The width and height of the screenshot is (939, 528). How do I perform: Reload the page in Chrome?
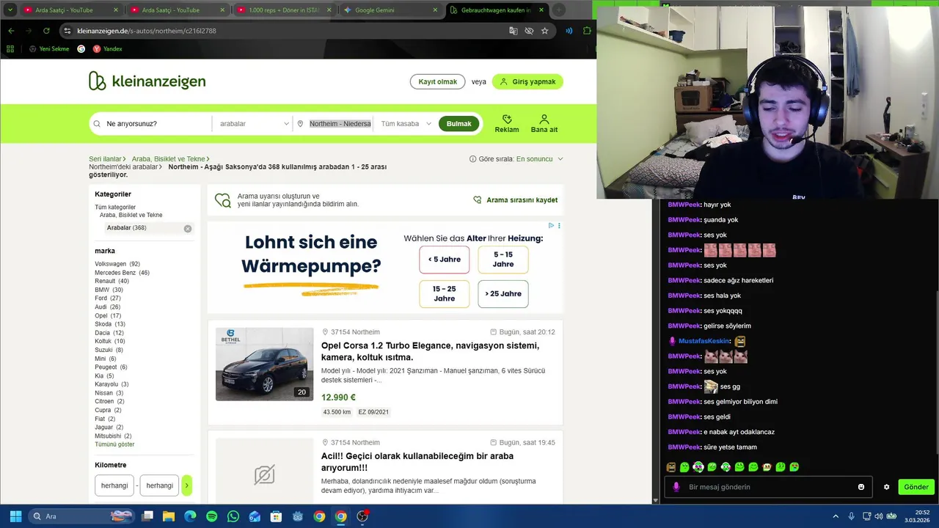[x=46, y=31]
